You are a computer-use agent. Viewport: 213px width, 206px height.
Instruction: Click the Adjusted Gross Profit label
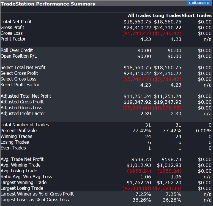coord(22,102)
